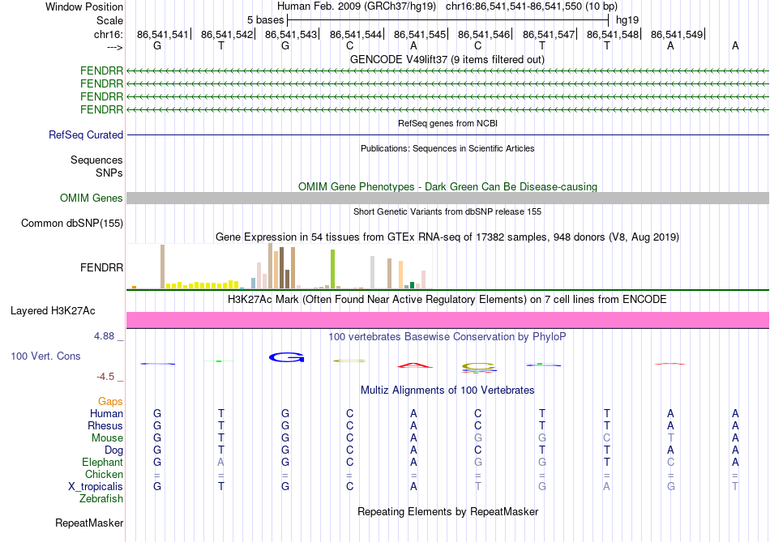The height and width of the screenshot is (542, 770).
Task: Open Repeating Elements by RepeatMasker title
Action: [447, 511]
